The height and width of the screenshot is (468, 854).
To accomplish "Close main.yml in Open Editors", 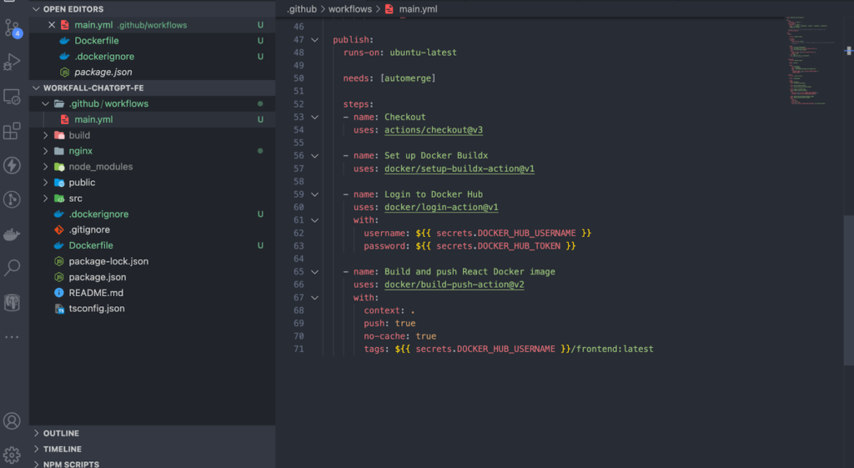I will point(52,24).
